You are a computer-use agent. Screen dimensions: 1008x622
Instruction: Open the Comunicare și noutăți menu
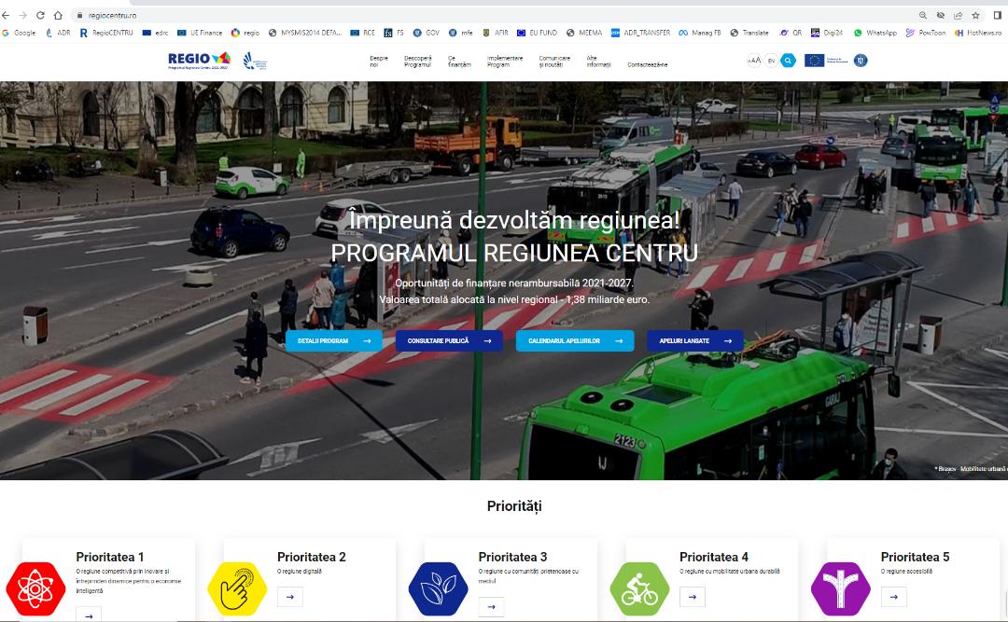(554, 61)
